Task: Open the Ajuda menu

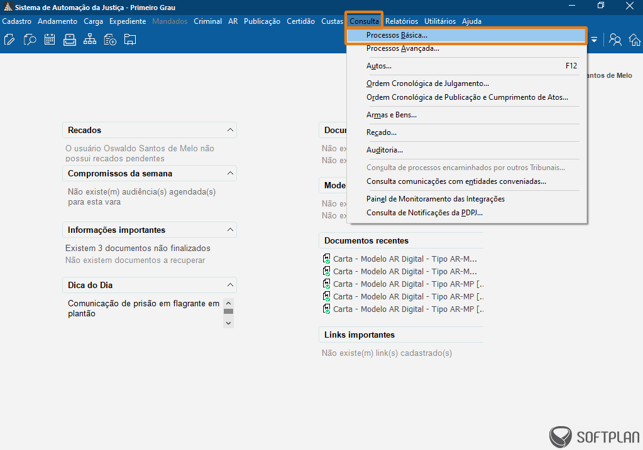Action: click(471, 21)
